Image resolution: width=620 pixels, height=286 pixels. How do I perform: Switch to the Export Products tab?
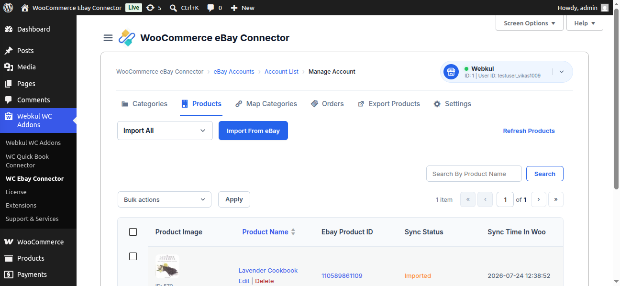pos(389,104)
